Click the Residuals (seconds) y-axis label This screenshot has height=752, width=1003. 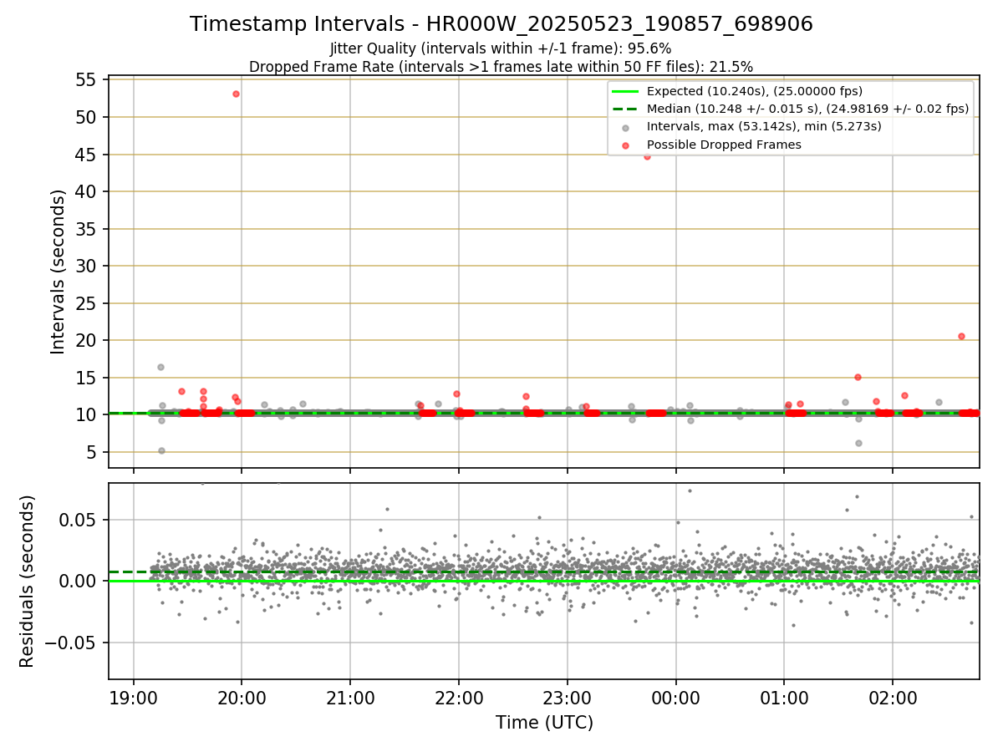[x=27, y=581]
